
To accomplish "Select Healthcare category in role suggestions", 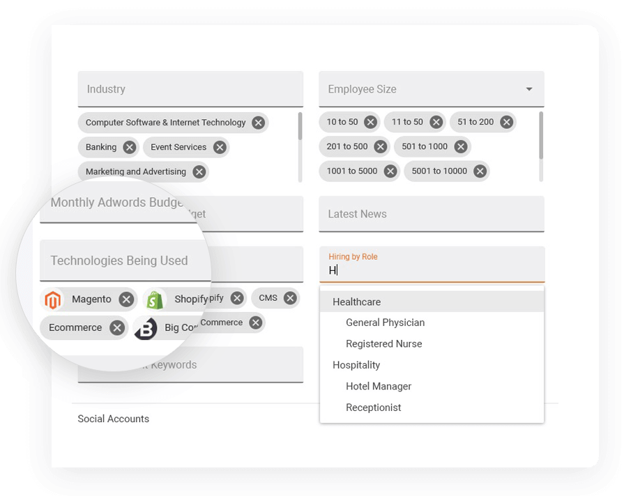I will point(356,302).
